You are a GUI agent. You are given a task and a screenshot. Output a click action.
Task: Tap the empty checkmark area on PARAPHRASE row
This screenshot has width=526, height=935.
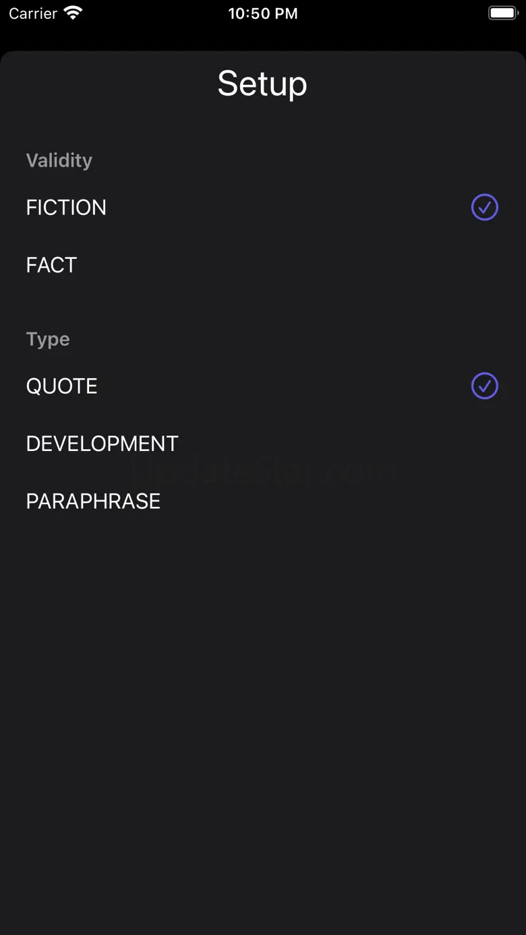tap(484, 501)
